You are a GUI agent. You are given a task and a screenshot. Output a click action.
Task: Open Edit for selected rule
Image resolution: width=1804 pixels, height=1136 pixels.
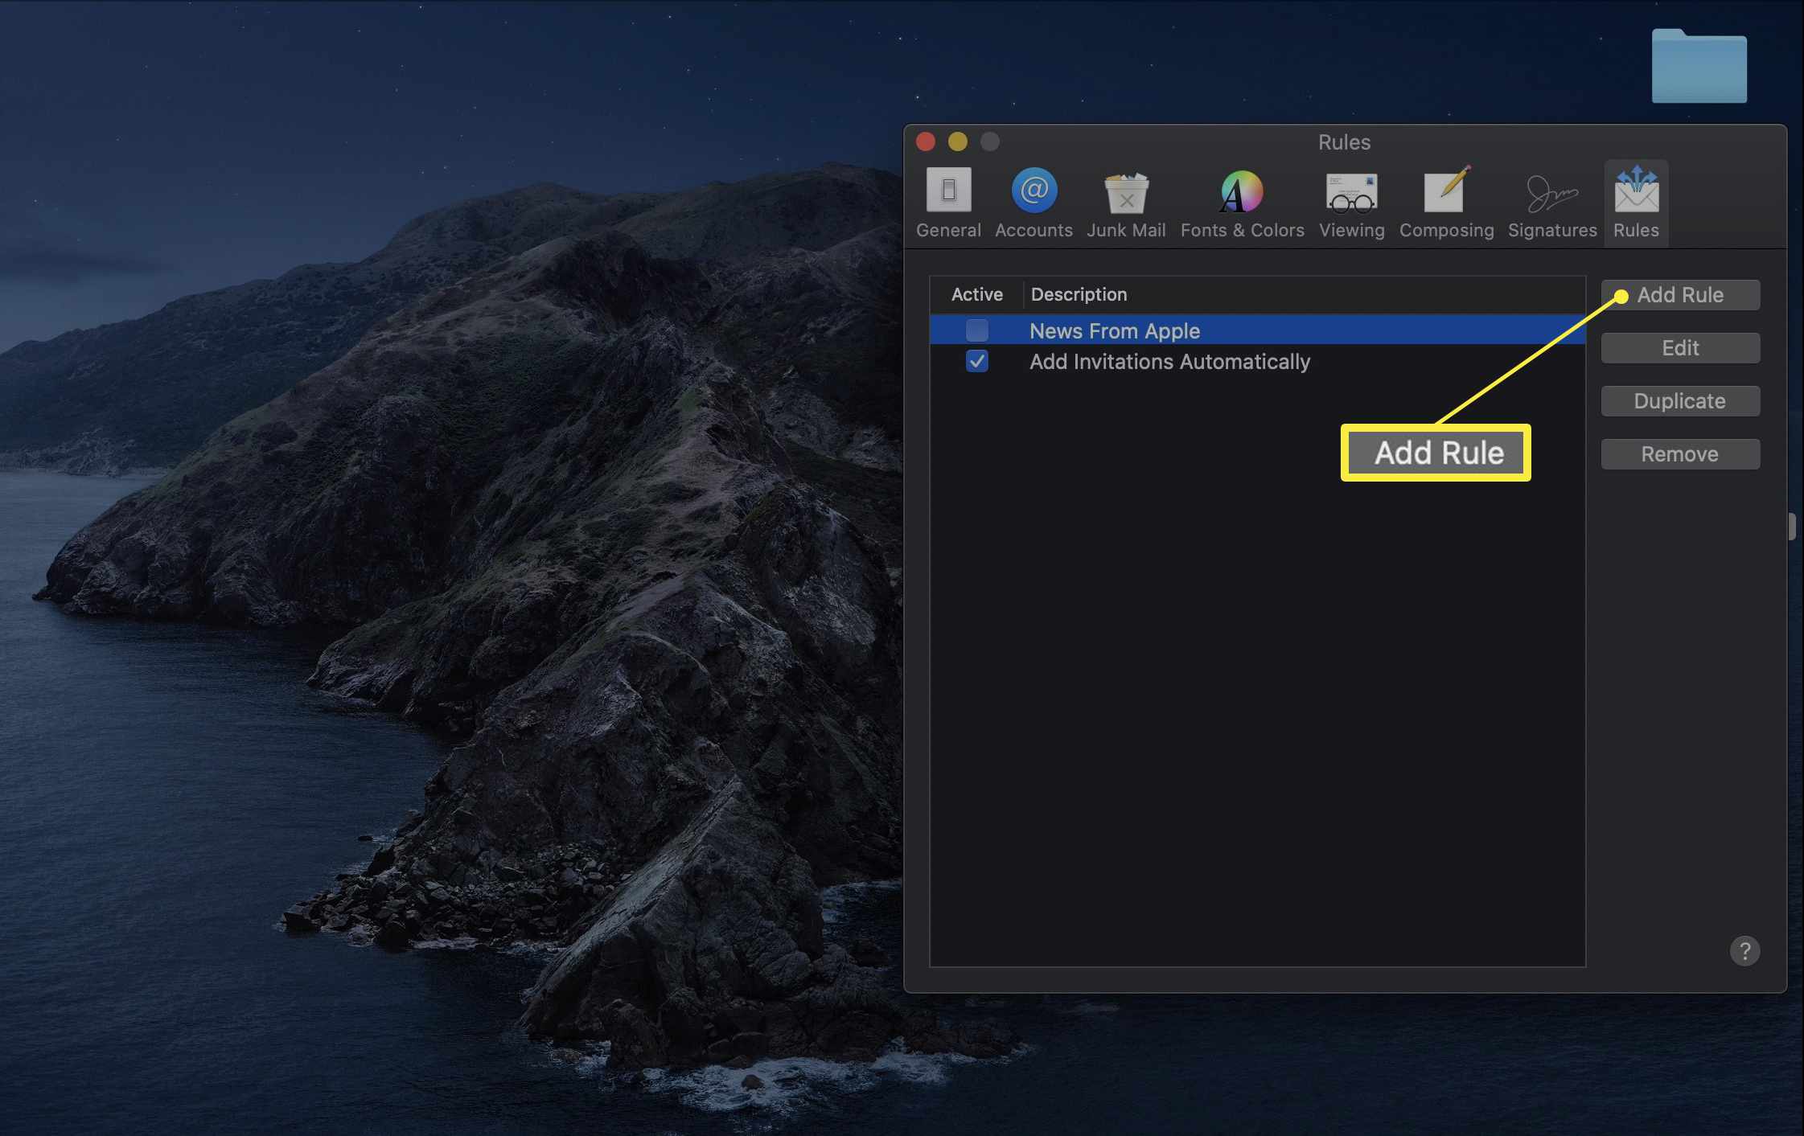[x=1679, y=347]
